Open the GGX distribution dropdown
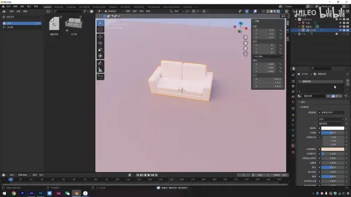The width and height of the screenshot is (351, 197). (x=331, y=119)
